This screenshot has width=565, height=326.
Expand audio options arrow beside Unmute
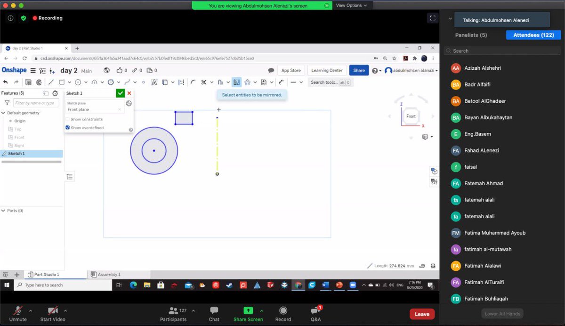[31, 310]
